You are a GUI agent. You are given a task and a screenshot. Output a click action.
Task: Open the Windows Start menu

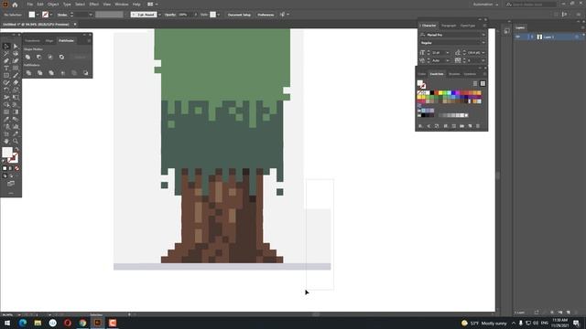pyautogui.click(x=7, y=323)
